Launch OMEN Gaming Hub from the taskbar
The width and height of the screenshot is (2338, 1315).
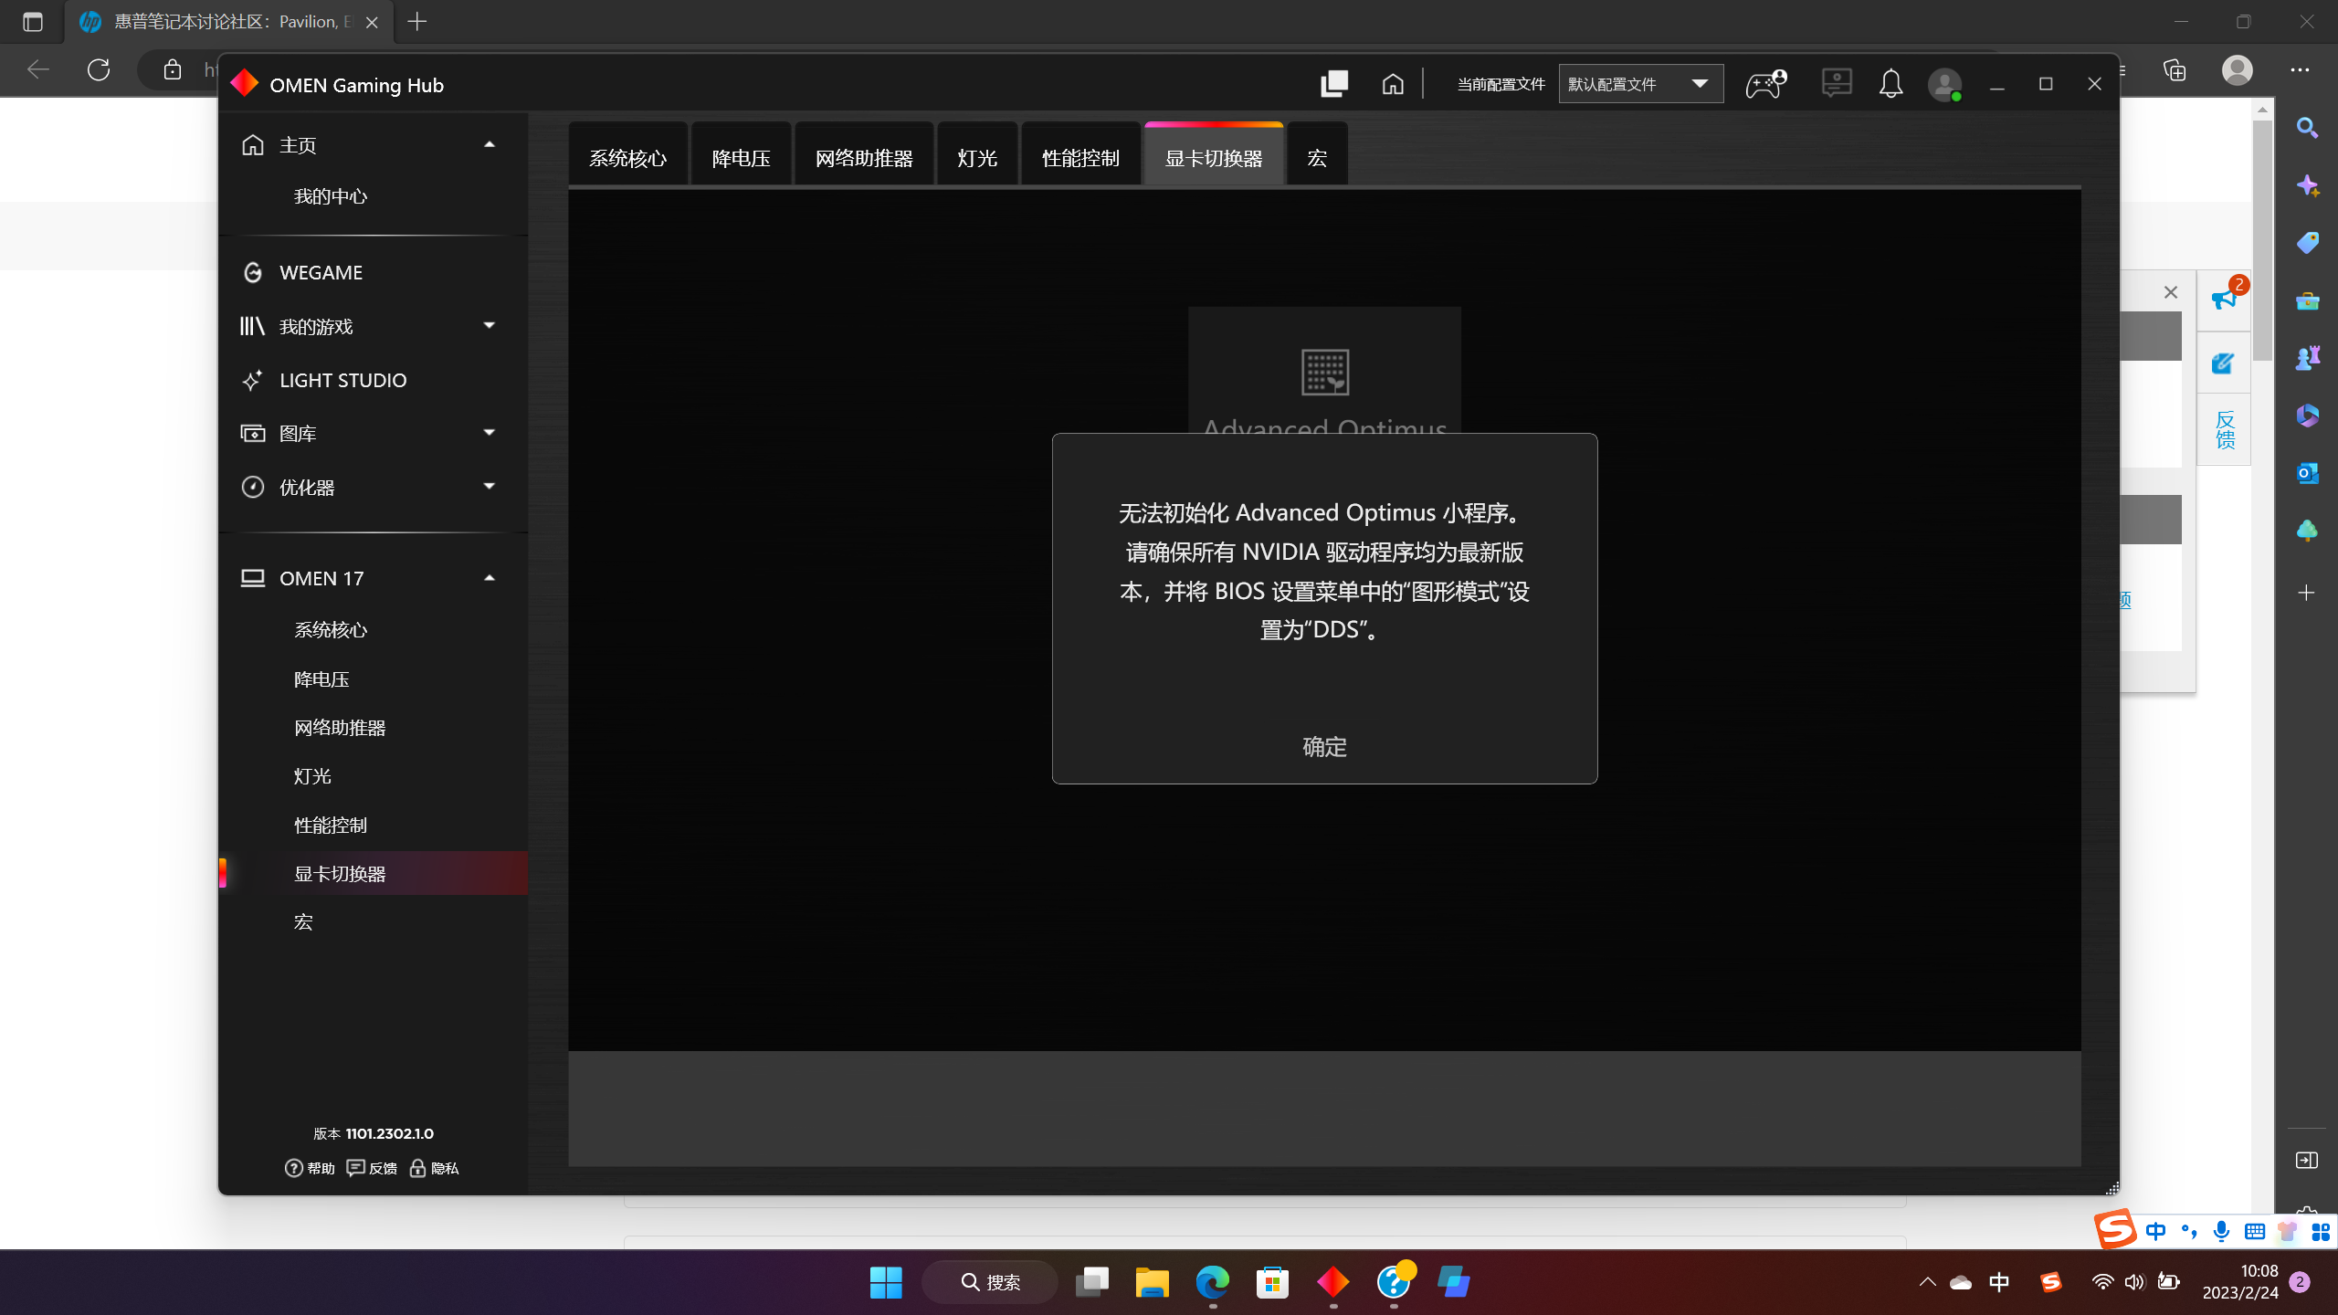click(1332, 1282)
